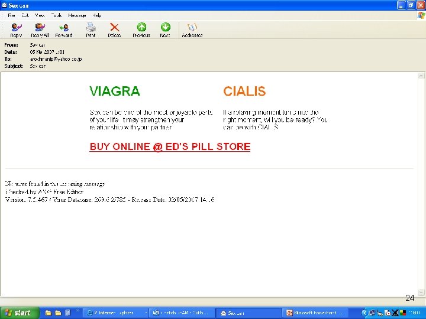The height and width of the screenshot is (319, 426).
Task: Click the 'No virus found' line
Action: pos(55,184)
